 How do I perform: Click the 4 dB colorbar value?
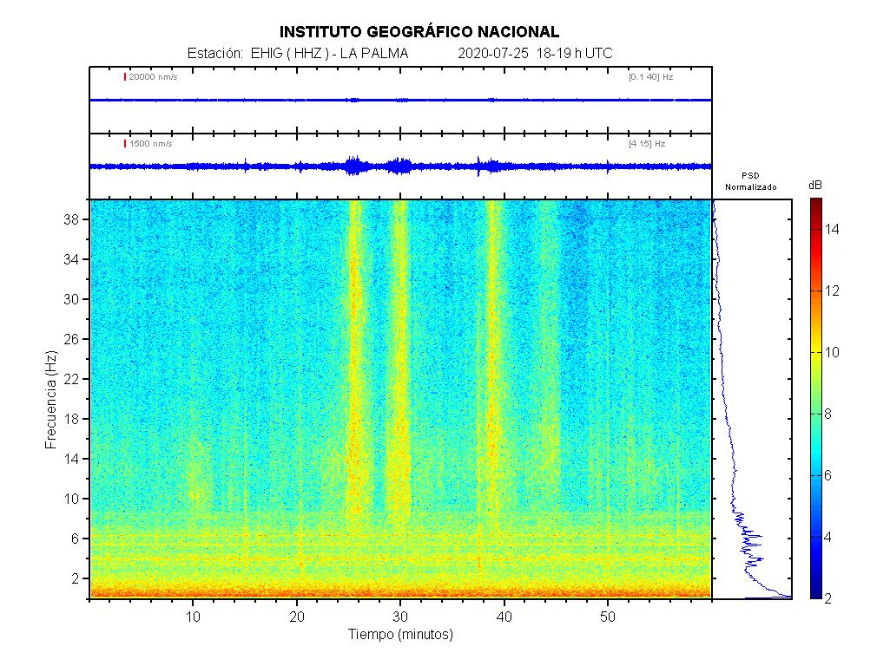coord(828,537)
